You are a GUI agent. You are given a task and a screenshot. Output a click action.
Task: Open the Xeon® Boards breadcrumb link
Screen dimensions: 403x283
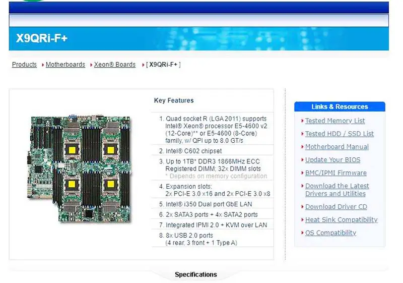coord(115,65)
